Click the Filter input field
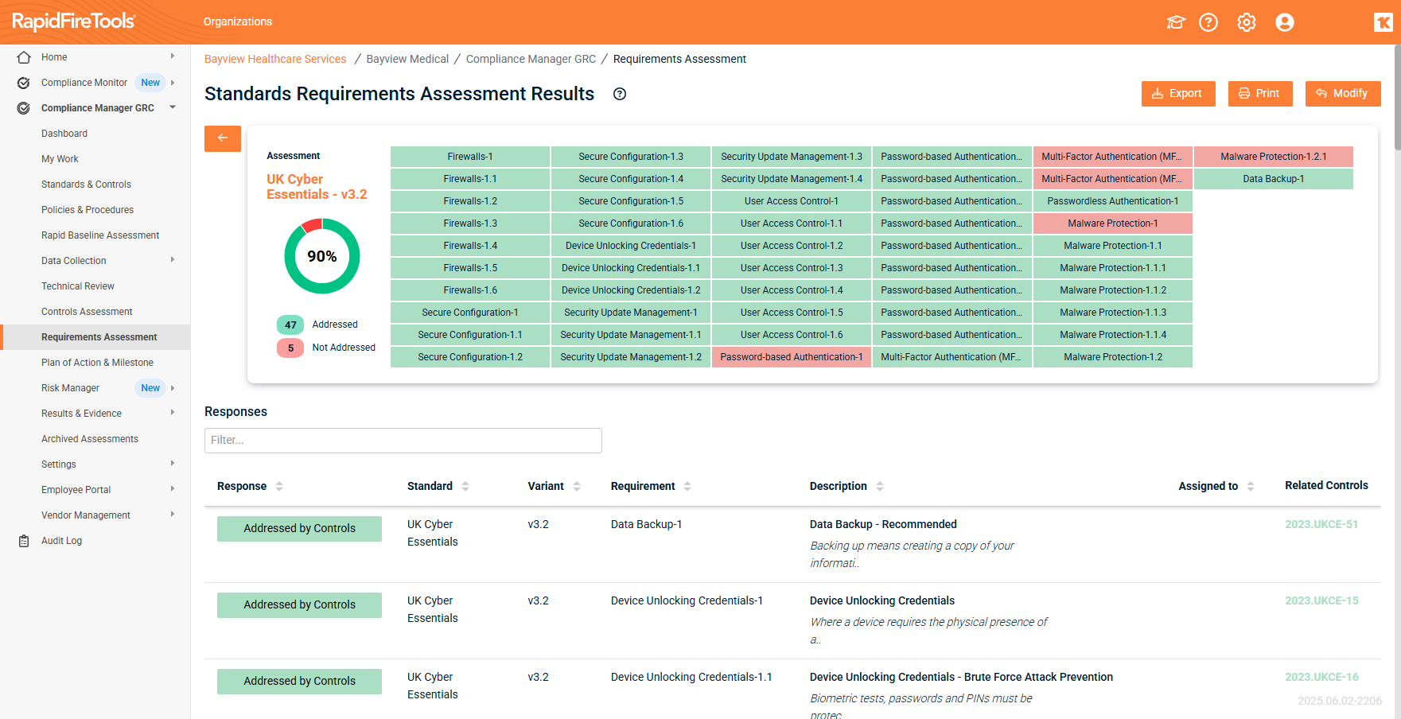The height and width of the screenshot is (719, 1401). (x=403, y=441)
